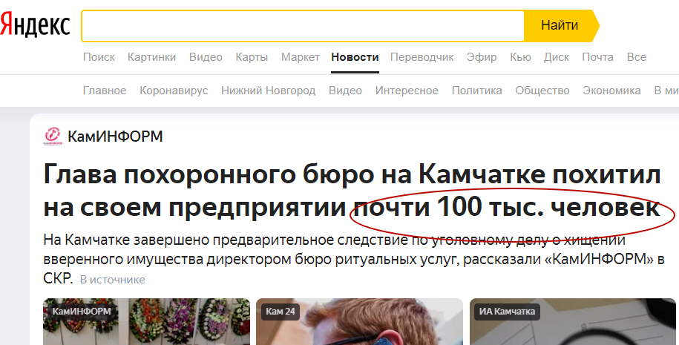Viewport: 679px width, 345px height.
Task: Click the article summary text about Камчатка
Action: 354,259
